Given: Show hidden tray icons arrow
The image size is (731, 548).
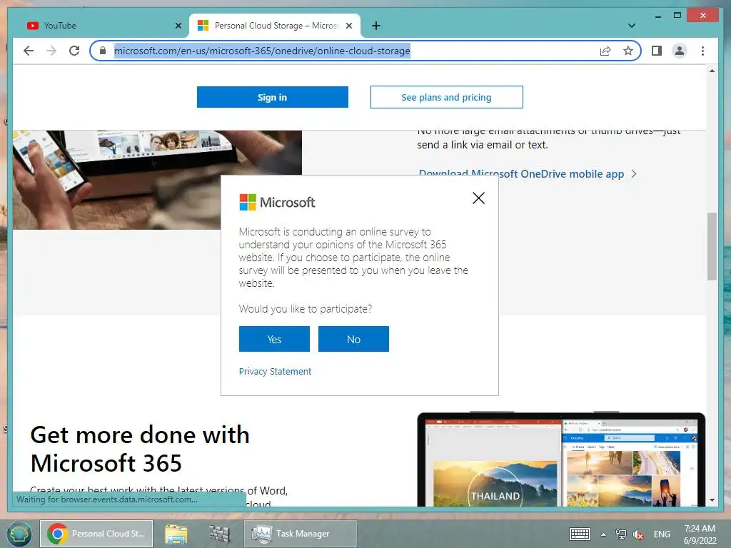Looking at the screenshot, I should (603, 534).
